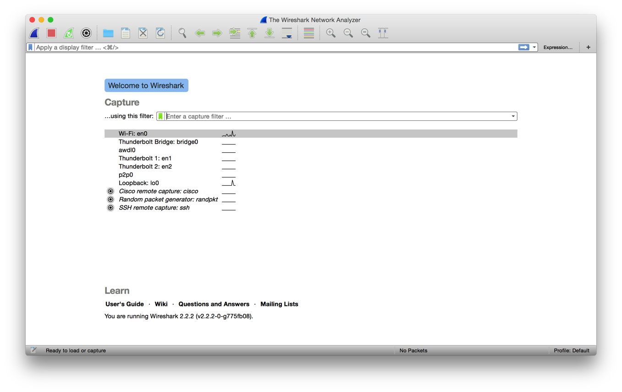Apply display filter with blue arrow button

pyautogui.click(x=523, y=47)
